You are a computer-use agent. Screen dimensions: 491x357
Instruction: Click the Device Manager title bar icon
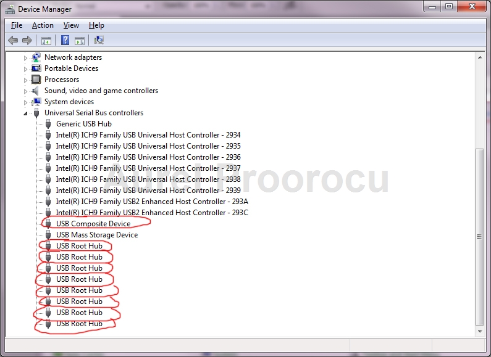(10, 9)
